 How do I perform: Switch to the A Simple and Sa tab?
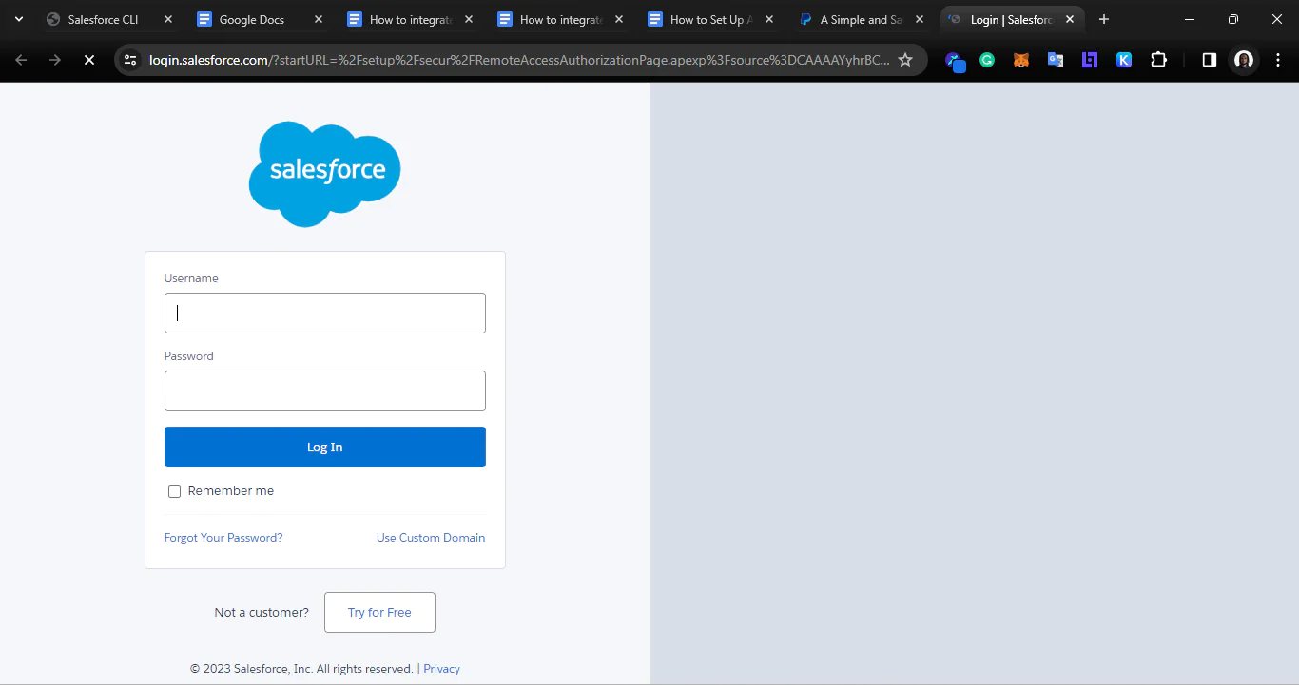(861, 19)
